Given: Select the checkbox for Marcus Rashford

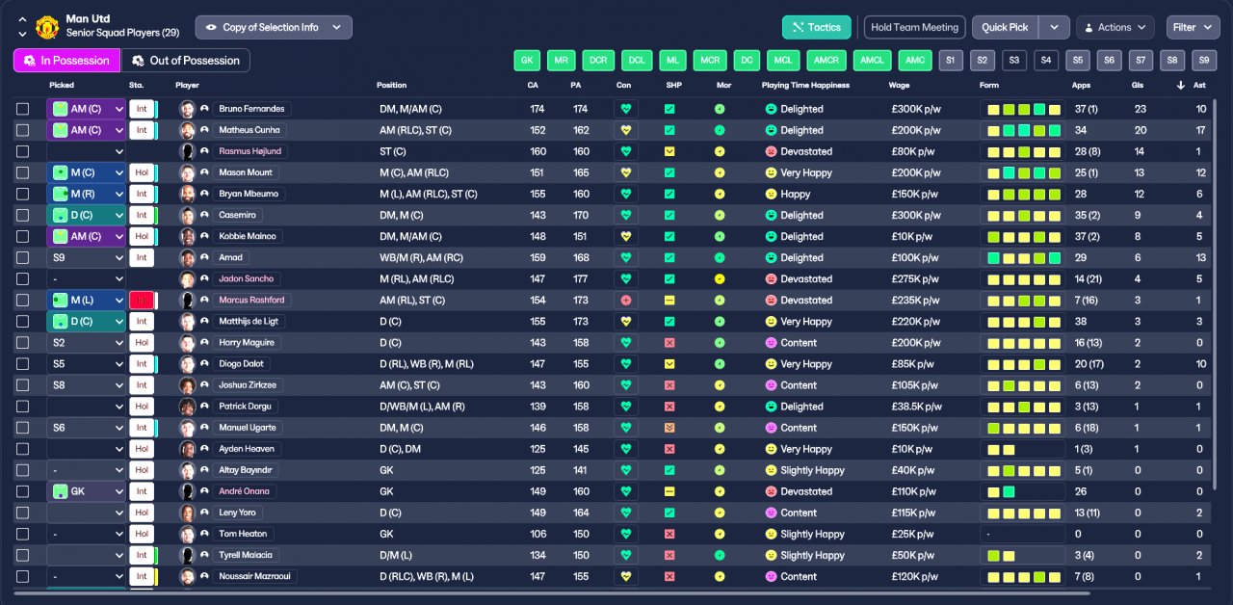Looking at the screenshot, I should pyautogui.click(x=23, y=301).
